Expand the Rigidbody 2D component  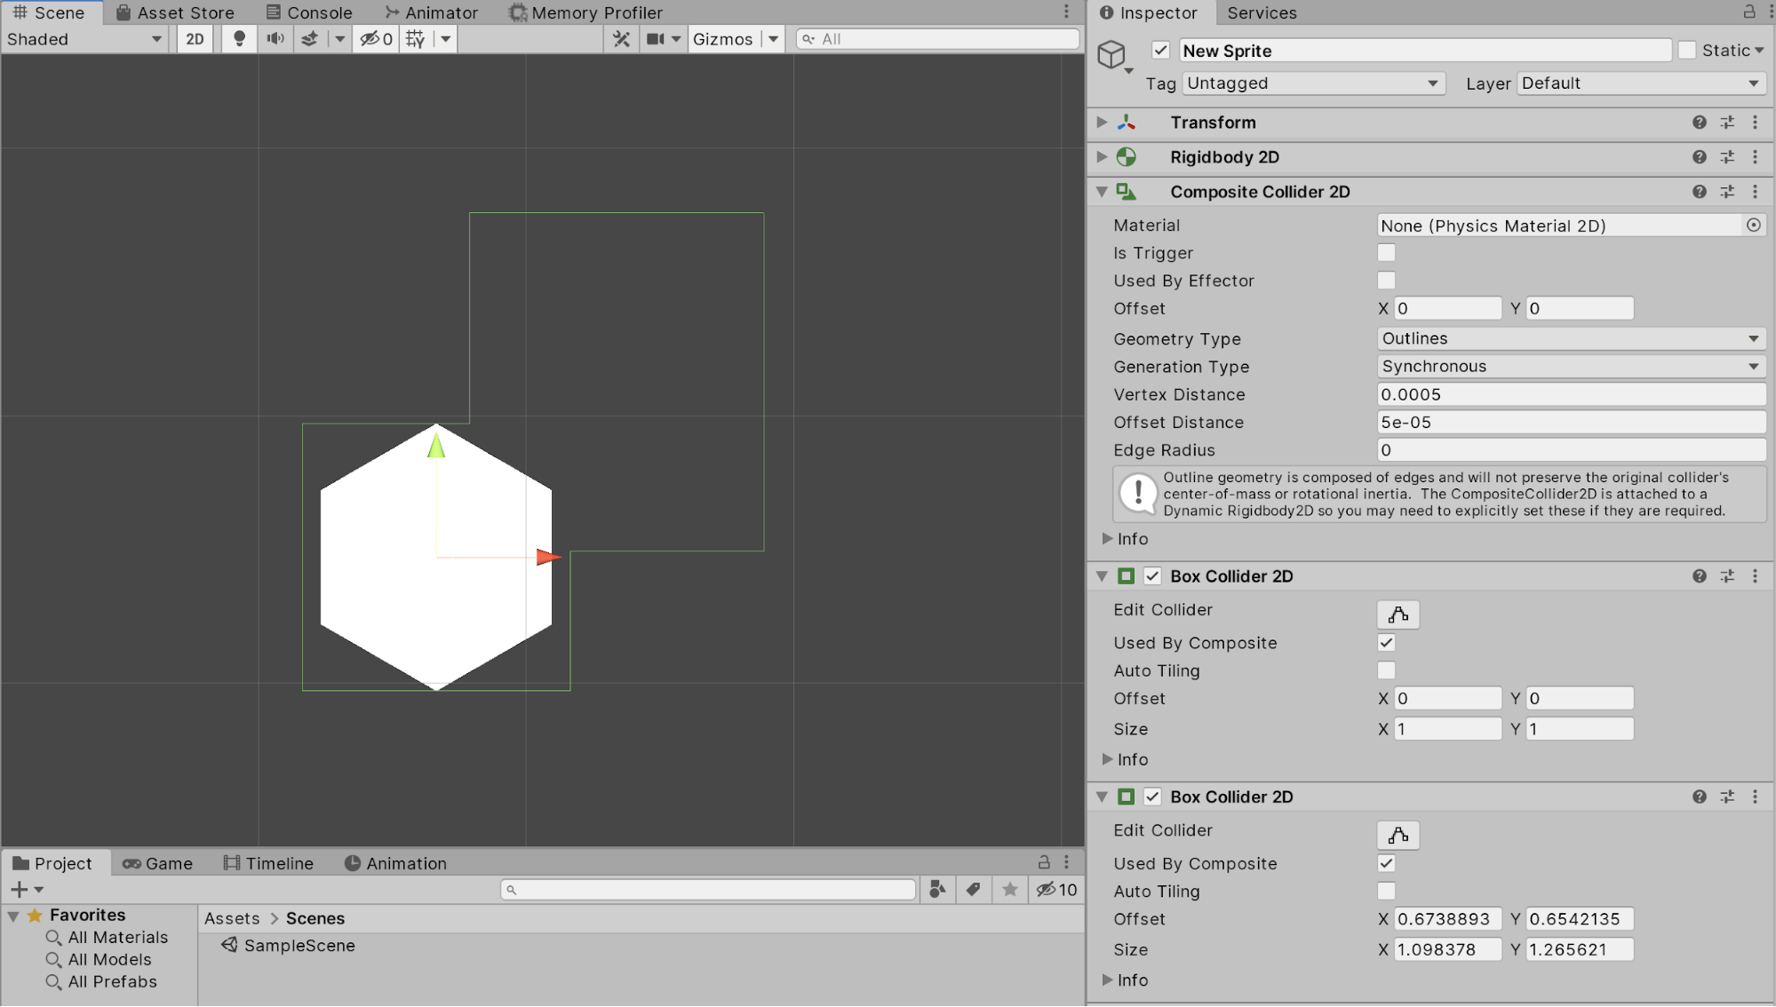1102,157
